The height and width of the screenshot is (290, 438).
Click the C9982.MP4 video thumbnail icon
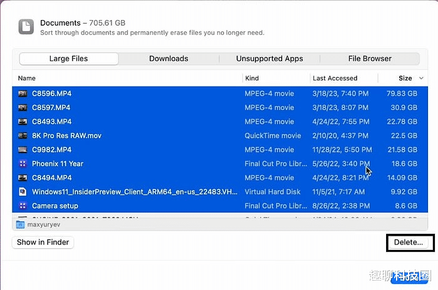23,149
